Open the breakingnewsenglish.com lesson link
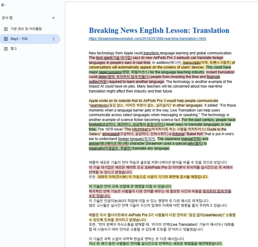Image resolution: width=258 pixels, height=247 pixels. tap(147, 39)
